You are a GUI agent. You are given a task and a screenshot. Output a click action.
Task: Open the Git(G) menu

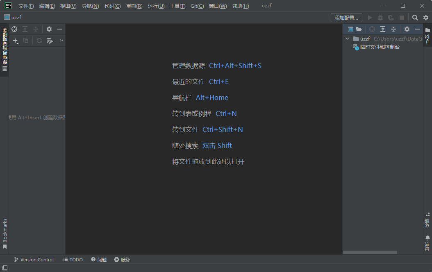click(197, 6)
